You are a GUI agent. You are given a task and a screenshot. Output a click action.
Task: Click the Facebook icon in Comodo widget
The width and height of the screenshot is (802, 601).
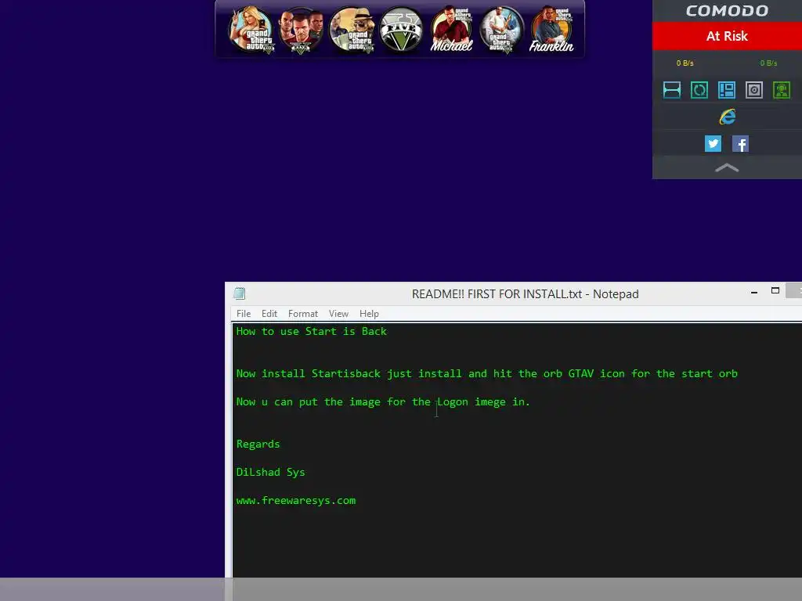(741, 144)
